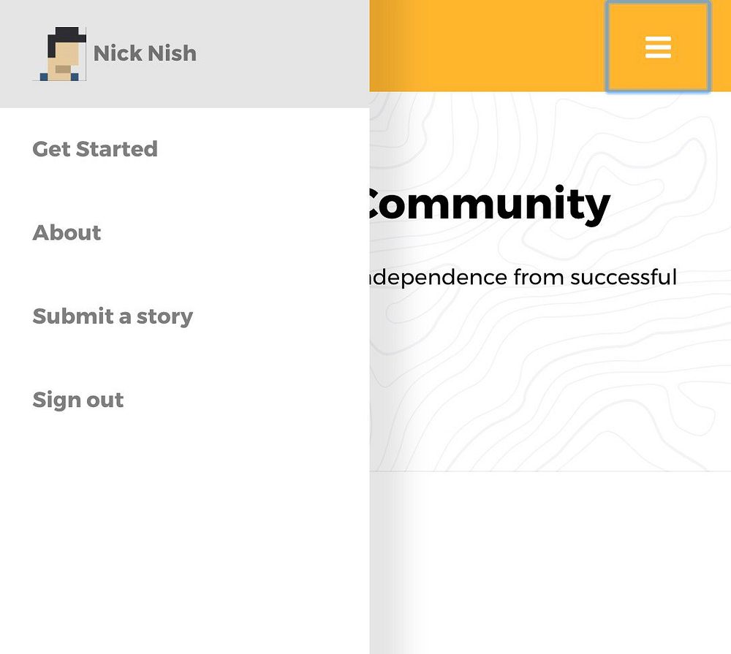This screenshot has height=654, width=731.
Task: Click the word "successful" in the subtitle
Action: (x=623, y=278)
